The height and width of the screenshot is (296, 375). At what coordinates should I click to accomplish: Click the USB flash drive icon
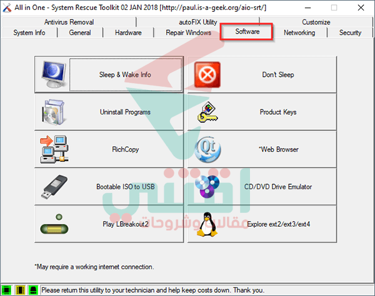point(54,187)
